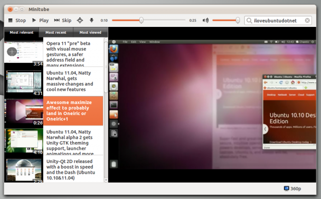The height and width of the screenshot is (199, 321).
Task: Click the Firefox back arrow in video
Action: coord(266,82)
